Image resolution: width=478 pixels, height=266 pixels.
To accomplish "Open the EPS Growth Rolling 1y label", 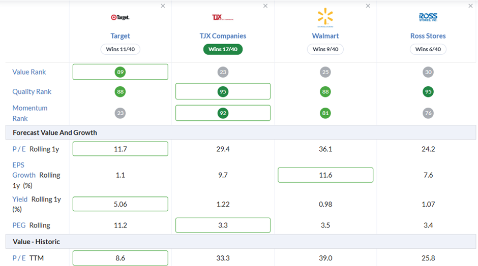I will (36, 175).
